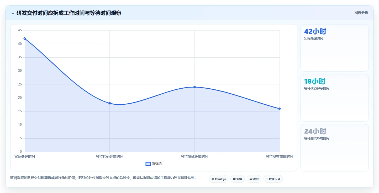This screenshot has width=379, height=193.
Task: Click the y-axis value 30
Action: pos(20,71)
